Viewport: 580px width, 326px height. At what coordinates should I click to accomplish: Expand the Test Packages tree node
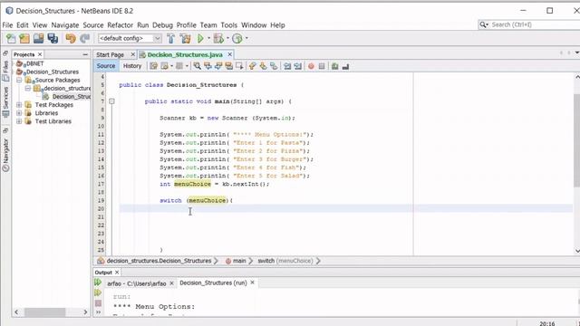coord(19,105)
